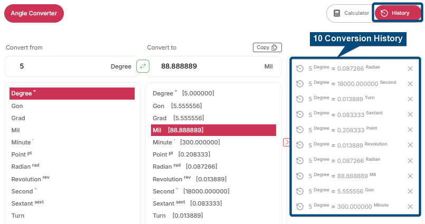The width and height of the screenshot is (425, 224).
Task: Switch to the History tab
Action: pyautogui.click(x=398, y=13)
